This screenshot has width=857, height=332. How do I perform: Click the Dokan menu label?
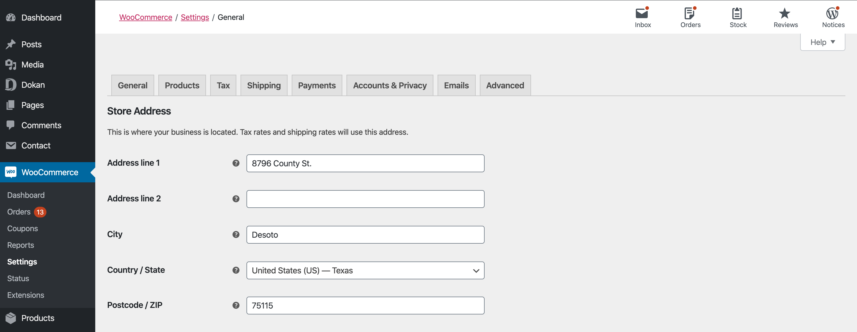click(x=33, y=85)
